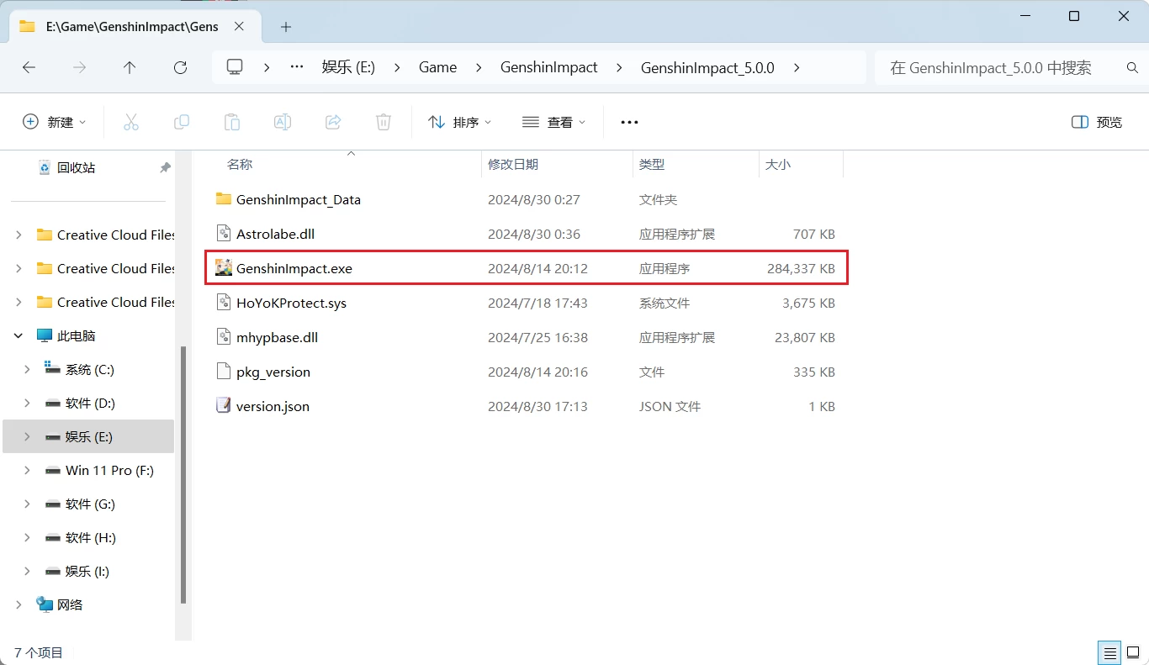Image resolution: width=1149 pixels, height=665 pixels.
Task: Select the pkg_version file name
Action: 273,372
